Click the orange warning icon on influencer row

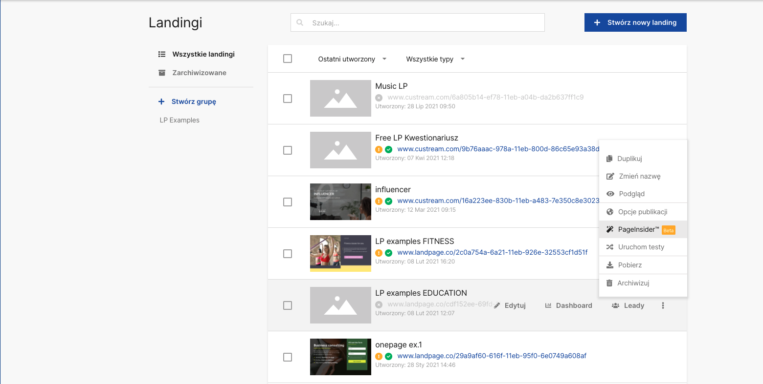click(x=379, y=201)
